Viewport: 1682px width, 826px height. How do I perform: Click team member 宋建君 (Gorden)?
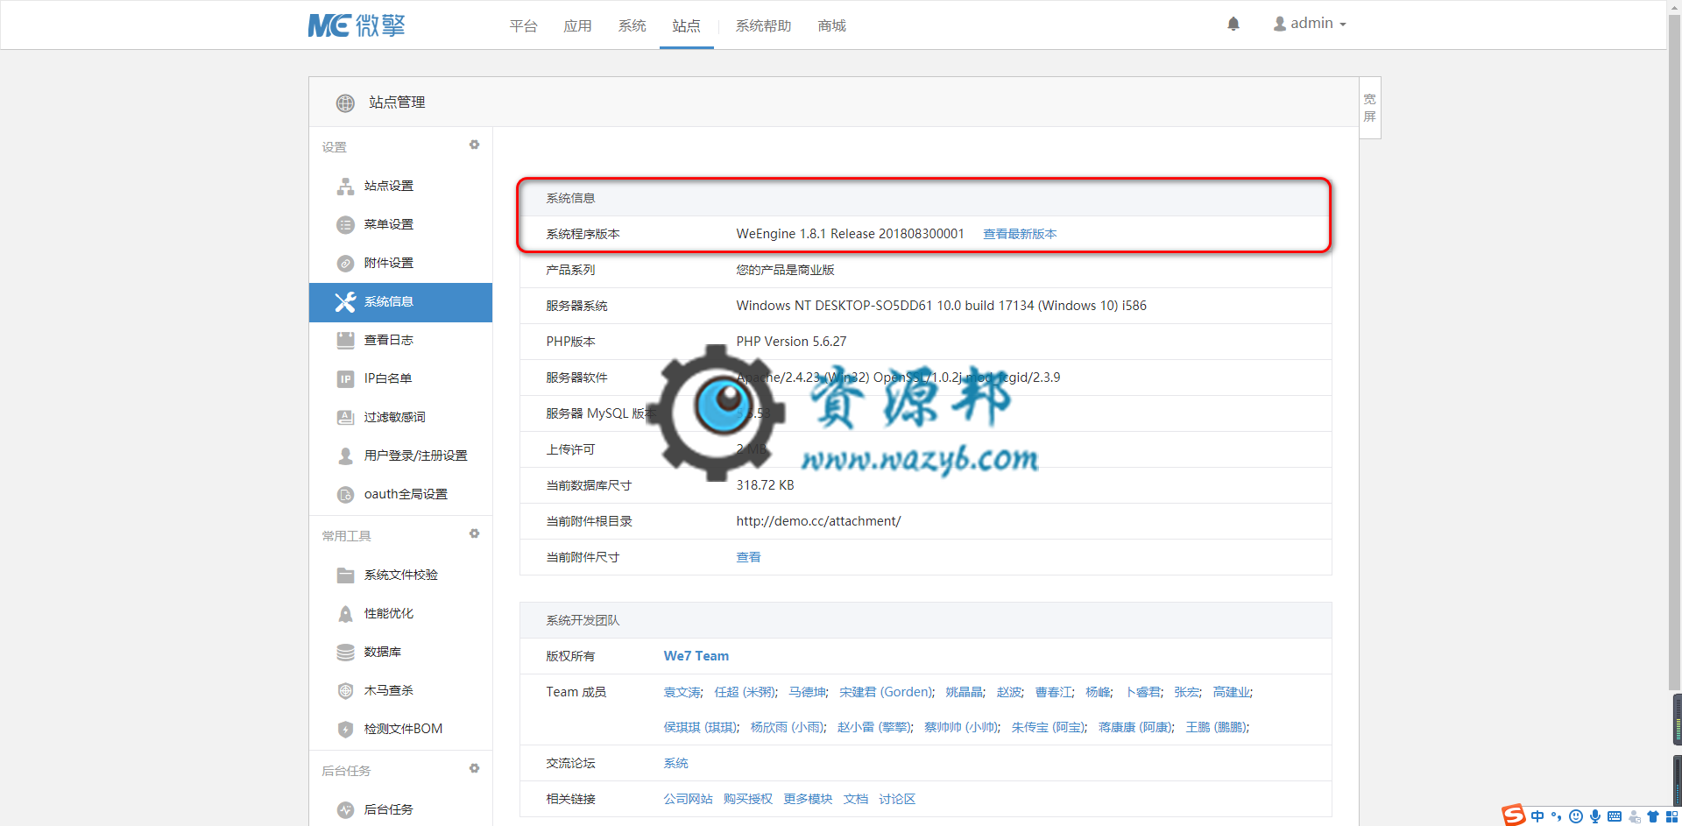point(886,692)
